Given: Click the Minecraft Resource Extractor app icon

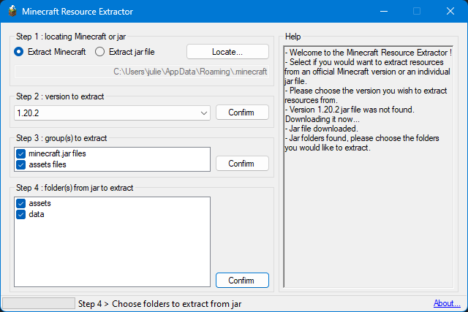Looking at the screenshot, I should tap(11, 12).
